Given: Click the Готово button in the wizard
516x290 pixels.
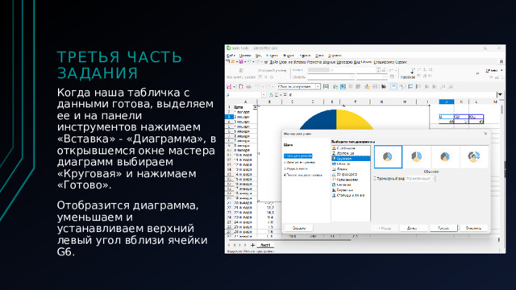Looking at the screenshot, I should [443, 228].
